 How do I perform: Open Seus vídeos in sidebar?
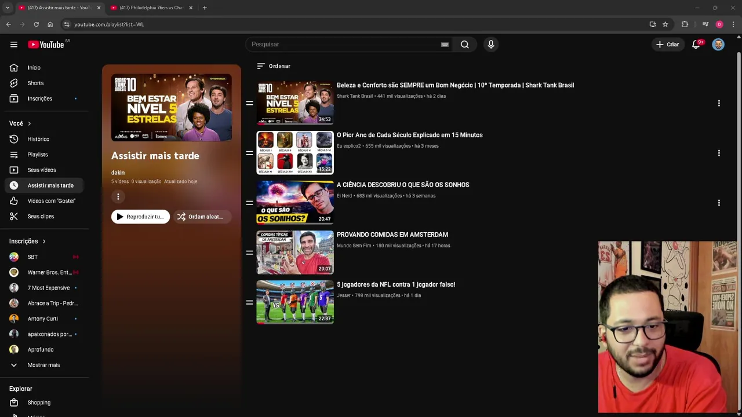(45, 170)
